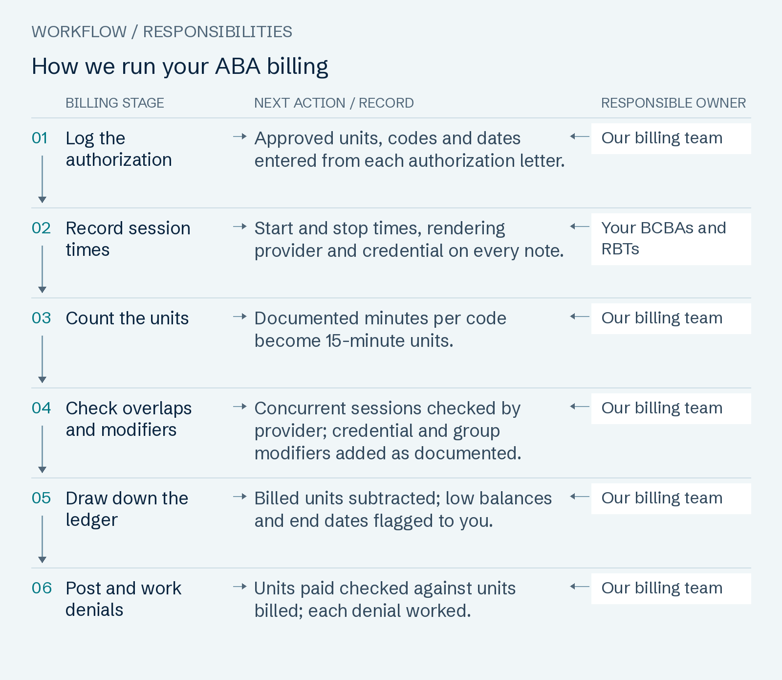Click the 'BILLING STAGE' column header

pos(115,103)
